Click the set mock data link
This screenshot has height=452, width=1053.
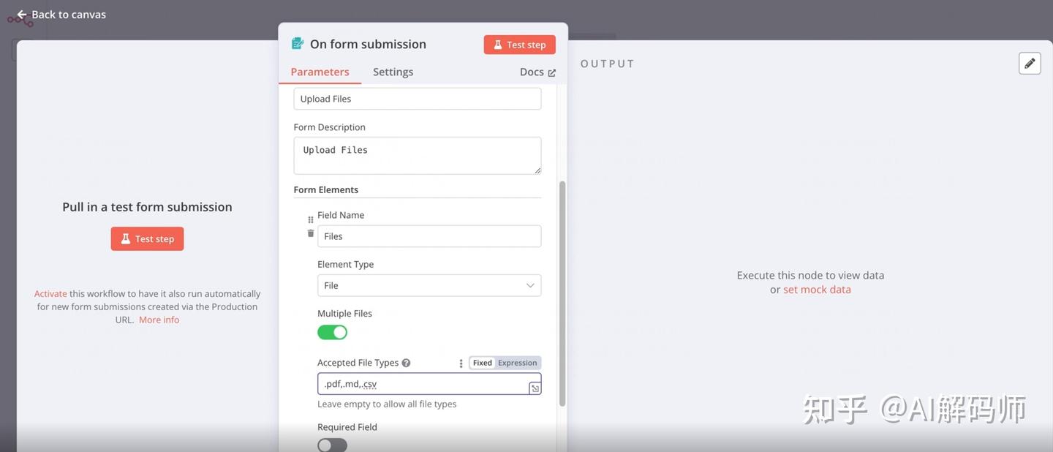(817, 289)
